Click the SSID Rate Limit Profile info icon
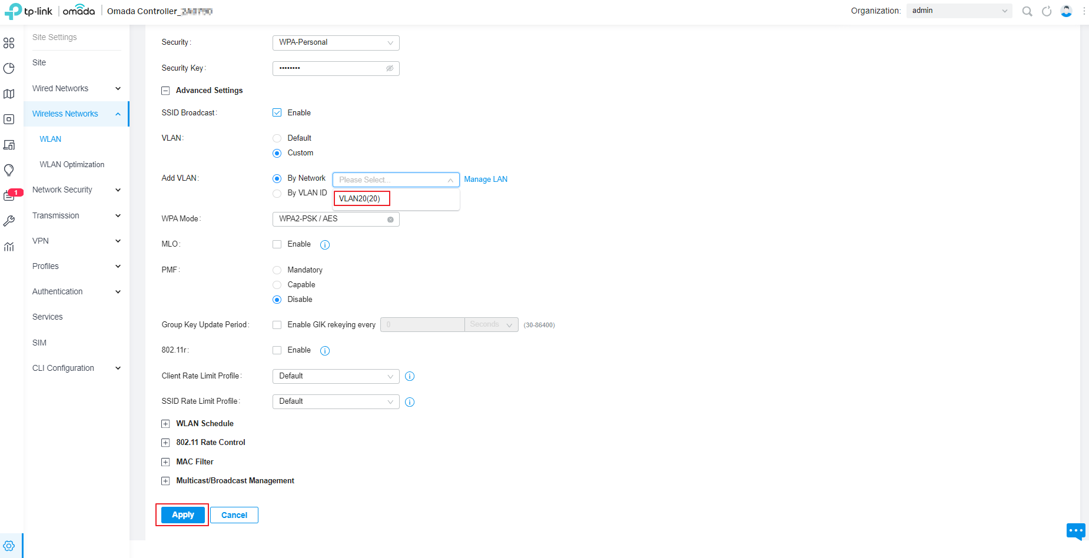This screenshot has height=558, width=1089. click(410, 402)
